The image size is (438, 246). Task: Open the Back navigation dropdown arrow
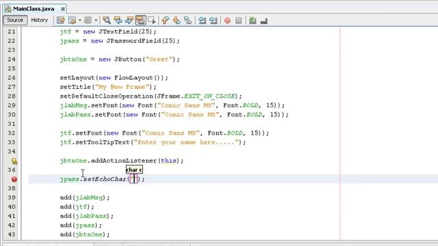tap(79, 20)
